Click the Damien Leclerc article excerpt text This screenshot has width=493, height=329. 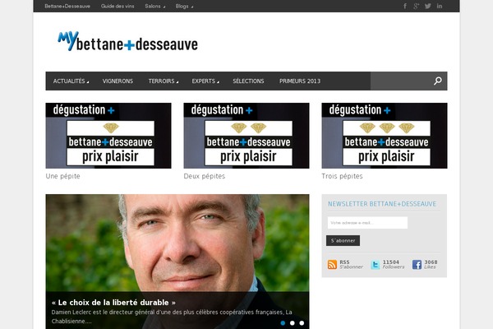[172, 317]
